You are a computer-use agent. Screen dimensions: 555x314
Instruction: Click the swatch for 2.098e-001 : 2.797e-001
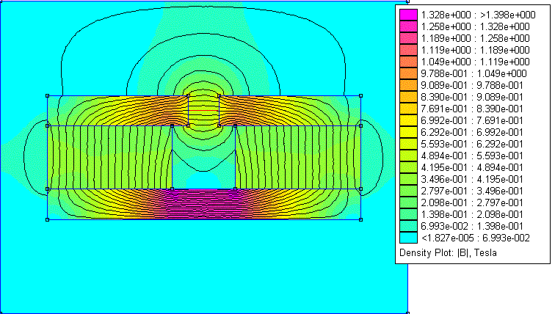click(x=408, y=202)
